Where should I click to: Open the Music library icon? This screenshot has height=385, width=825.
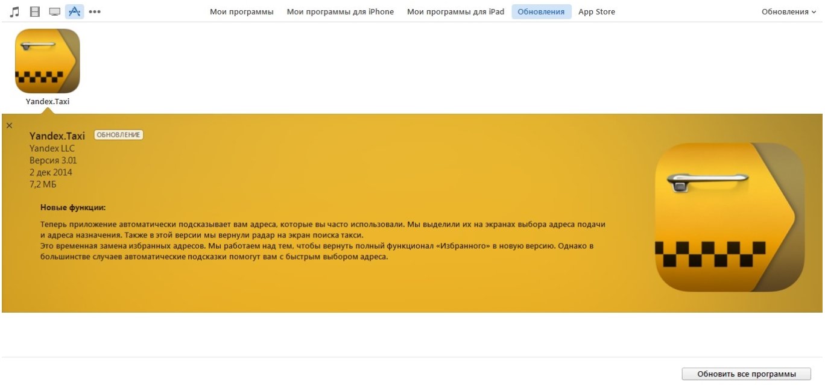click(14, 11)
